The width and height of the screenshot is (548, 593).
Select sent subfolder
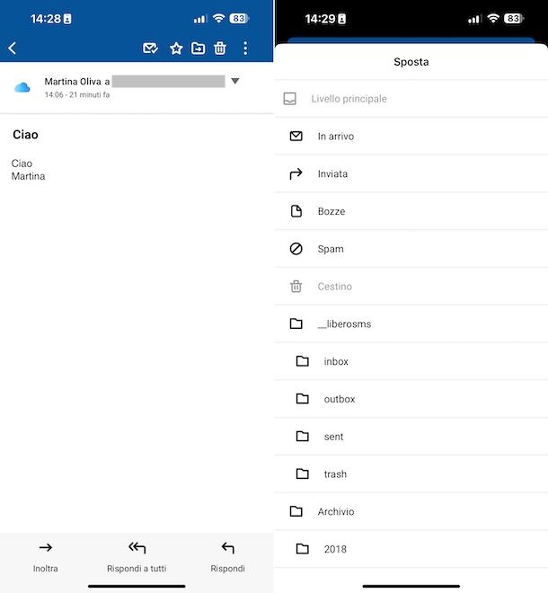pyautogui.click(x=411, y=437)
